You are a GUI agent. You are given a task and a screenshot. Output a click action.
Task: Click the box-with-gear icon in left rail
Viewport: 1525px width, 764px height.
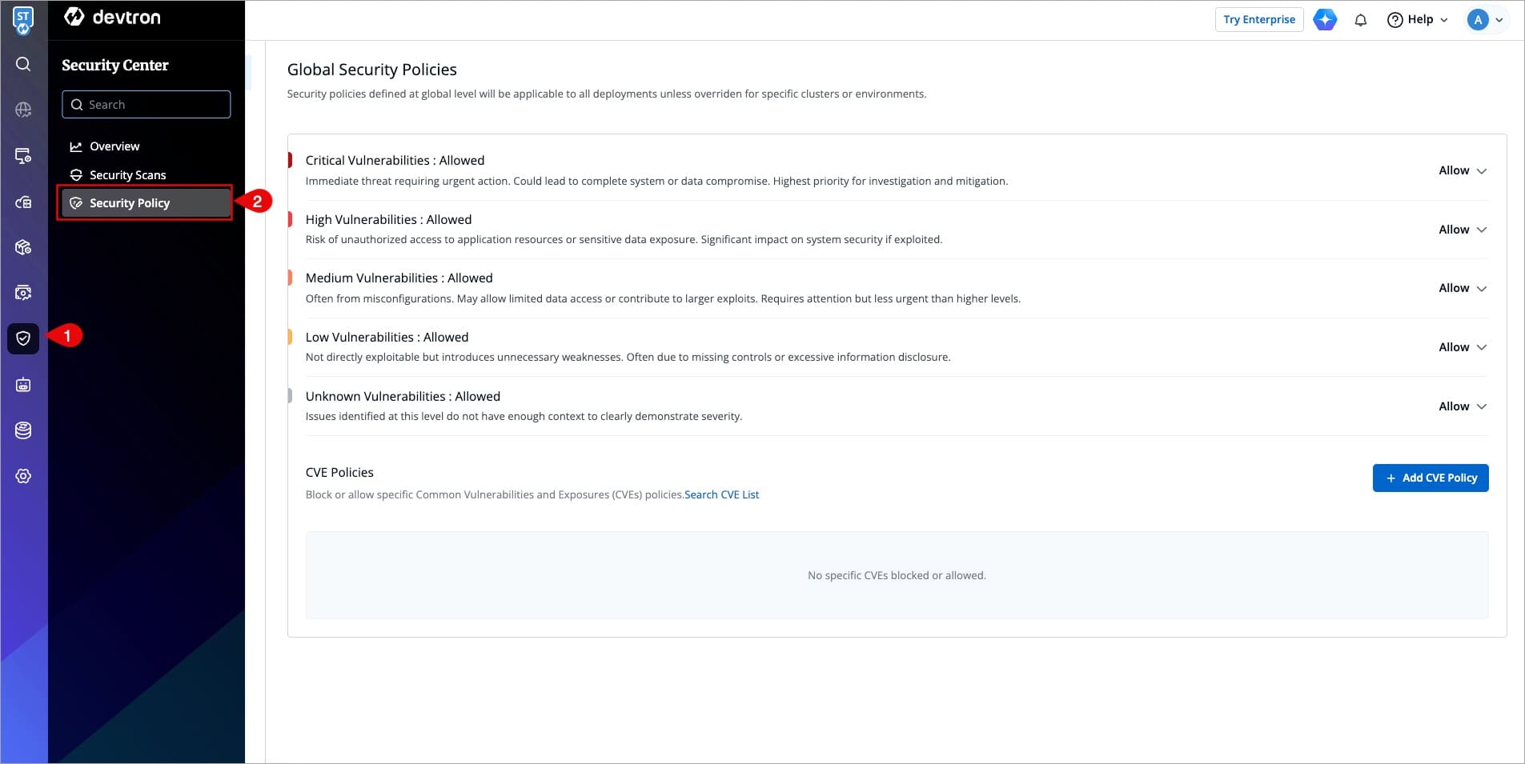(x=23, y=247)
